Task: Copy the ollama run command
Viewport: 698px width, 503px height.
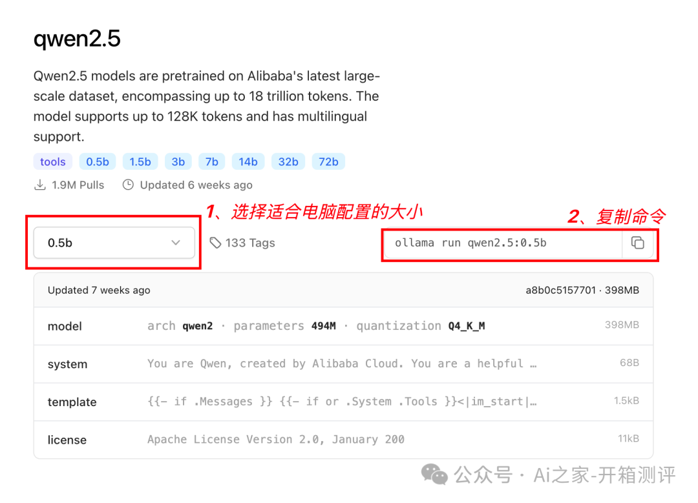Action: (x=637, y=243)
